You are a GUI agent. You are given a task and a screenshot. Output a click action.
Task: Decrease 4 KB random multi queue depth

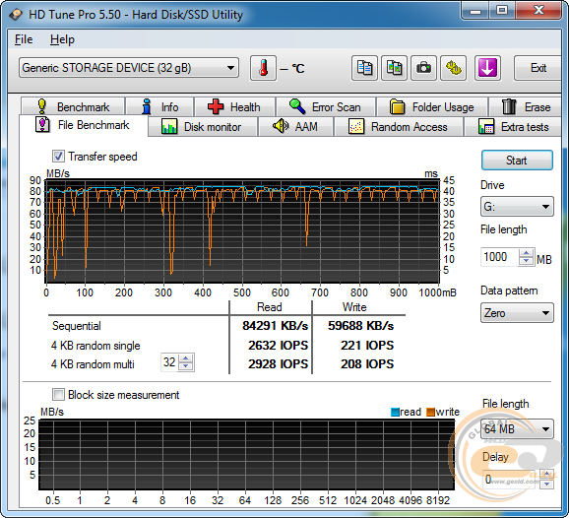click(186, 366)
